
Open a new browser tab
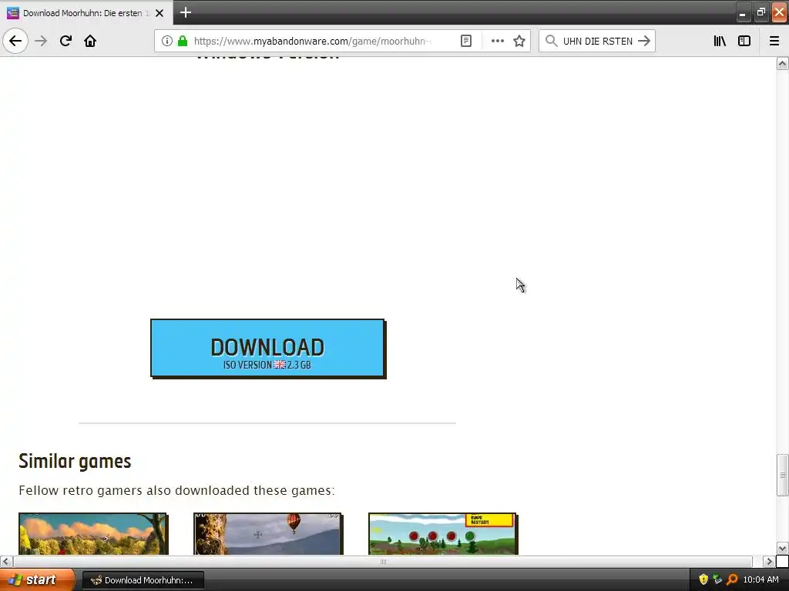pyautogui.click(x=186, y=12)
